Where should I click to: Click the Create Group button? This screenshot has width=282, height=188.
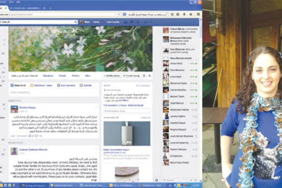tap(131, 75)
